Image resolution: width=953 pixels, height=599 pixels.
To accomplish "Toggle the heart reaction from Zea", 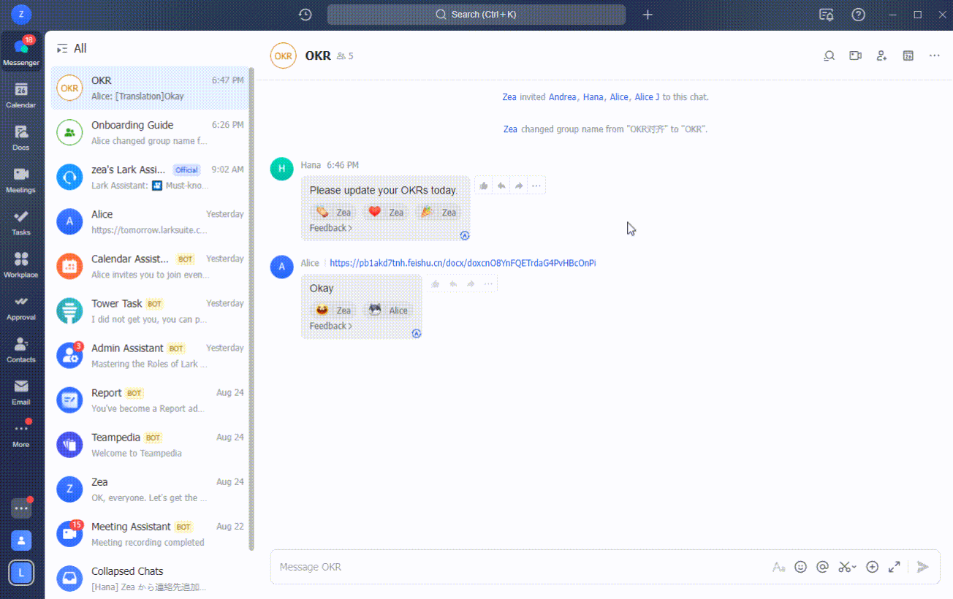I will pos(386,212).
